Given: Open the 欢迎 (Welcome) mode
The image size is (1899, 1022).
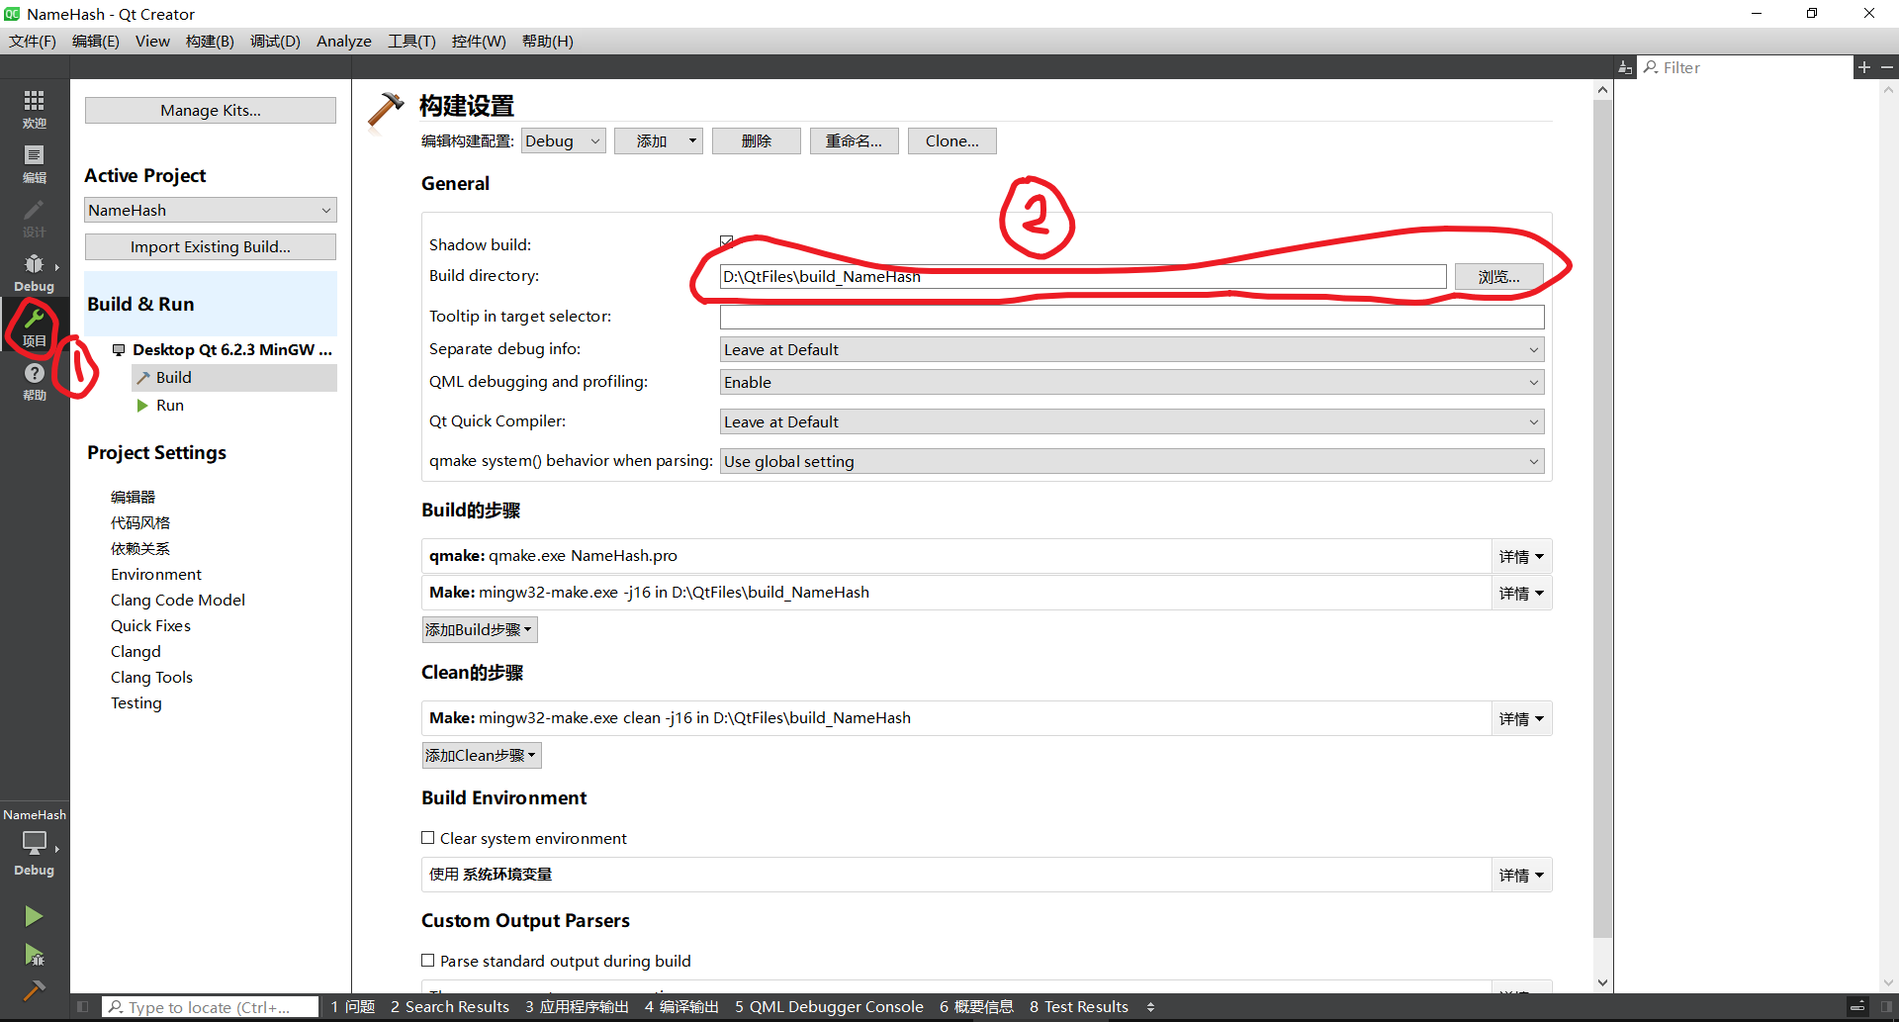Looking at the screenshot, I should point(35,107).
